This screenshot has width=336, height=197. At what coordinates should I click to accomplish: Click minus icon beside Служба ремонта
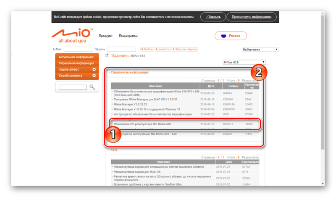pyautogui.click(x=94, y=76)
